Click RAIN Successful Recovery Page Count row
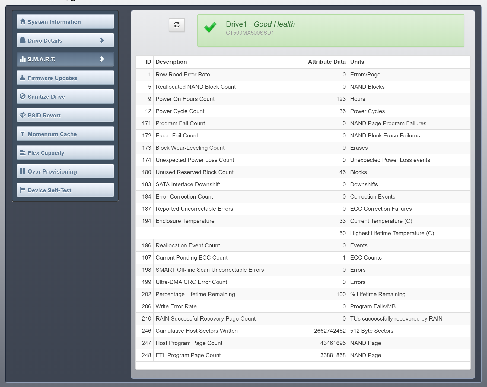Image resolution: width=487 pixels, height=387 pixels. [x=303, y=319]
